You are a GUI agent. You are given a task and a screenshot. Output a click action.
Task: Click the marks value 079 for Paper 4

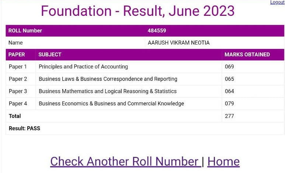[229, 103]
